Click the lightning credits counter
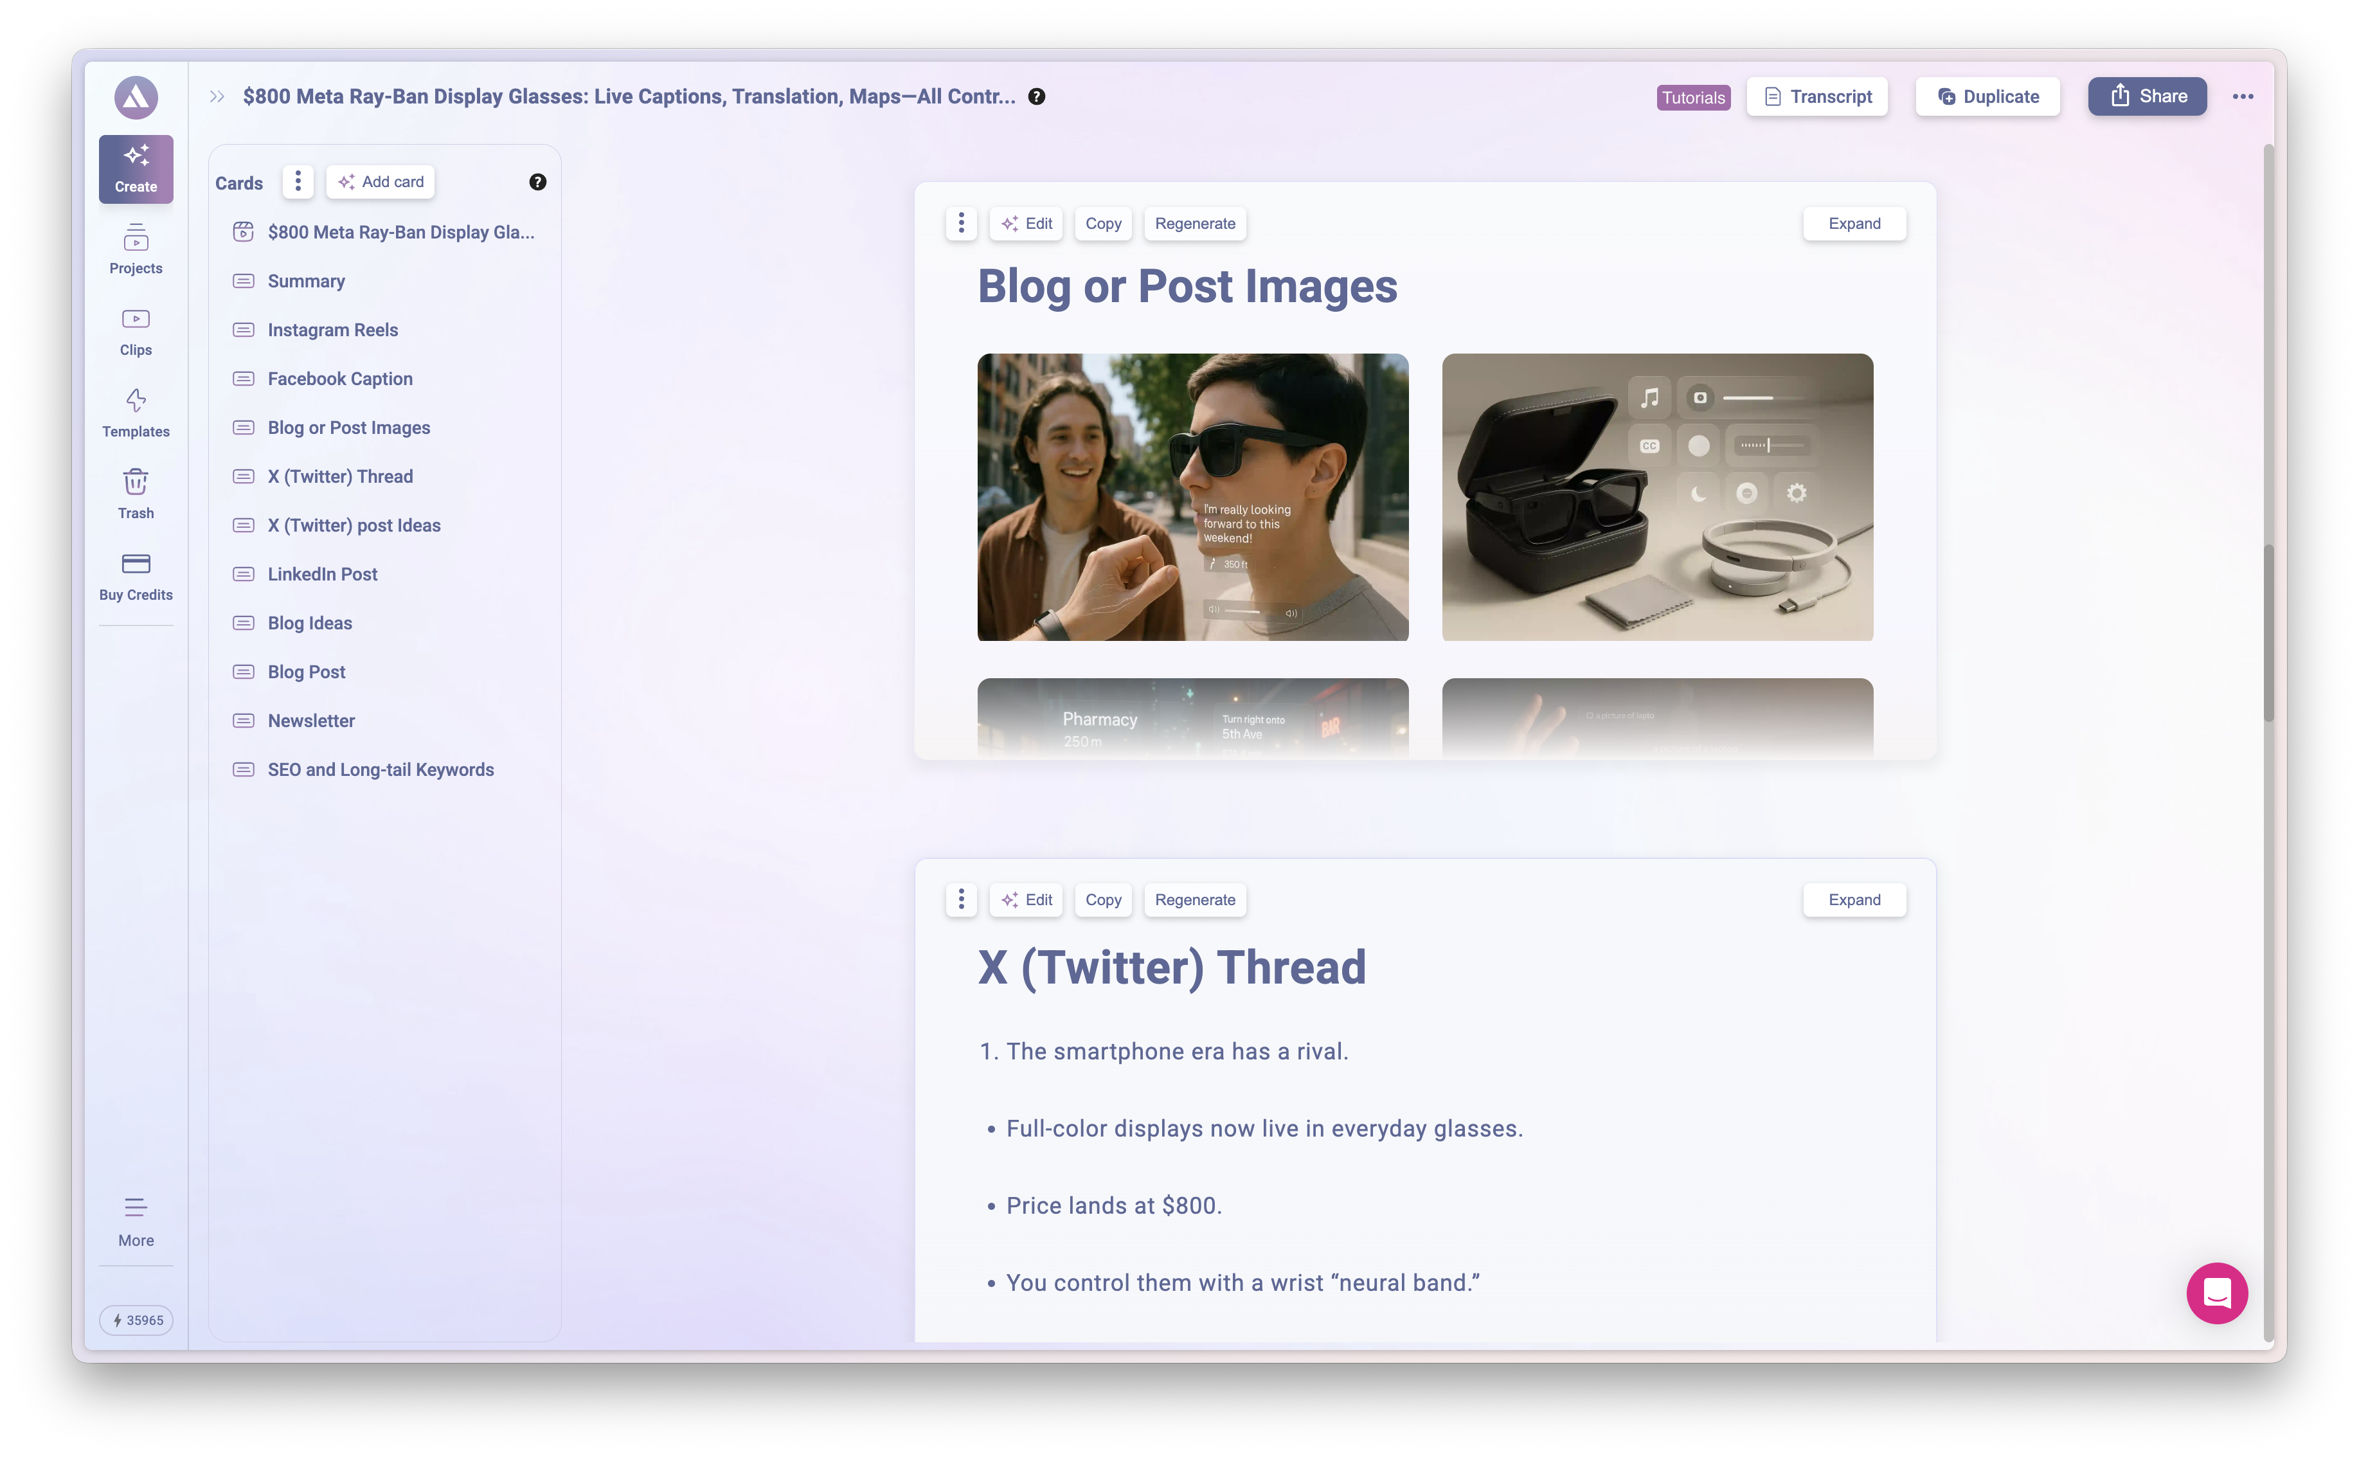This screenshot has height=1458, width=2359. click(136, 1320)
